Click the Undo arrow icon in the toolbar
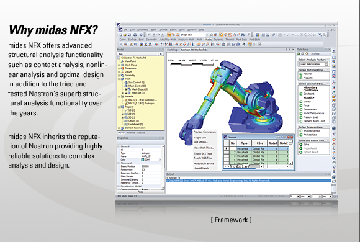Viewport: 360px width, 242px height. click(150, 35)
